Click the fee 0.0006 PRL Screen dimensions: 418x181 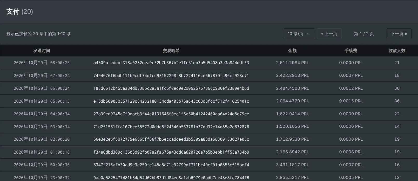[x=351, y=126]
